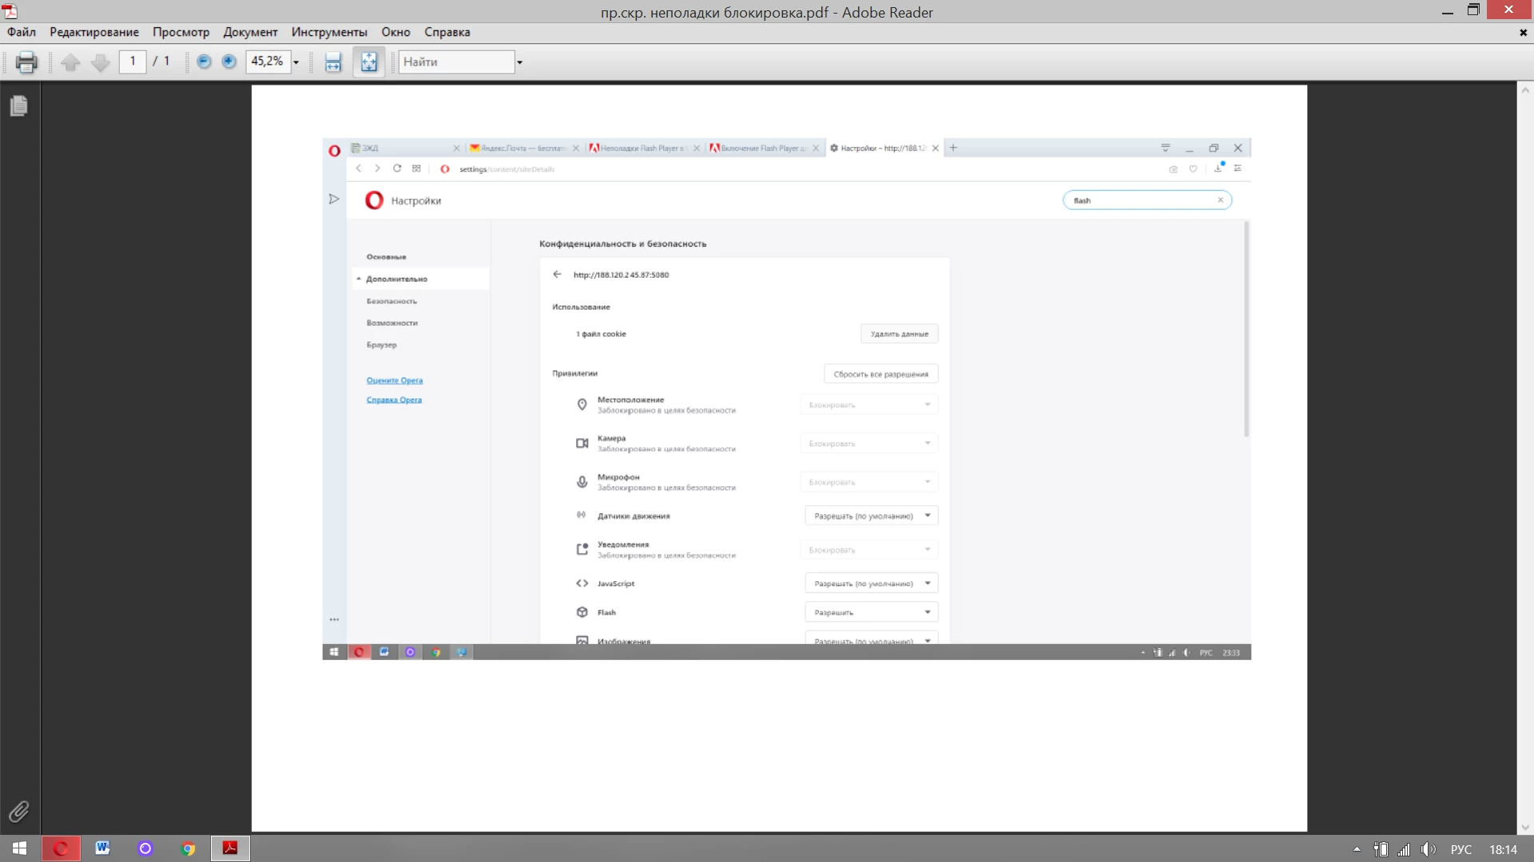1534x862 pixels.
Task: Click the page number input box
Action: (x=133, y=61)
